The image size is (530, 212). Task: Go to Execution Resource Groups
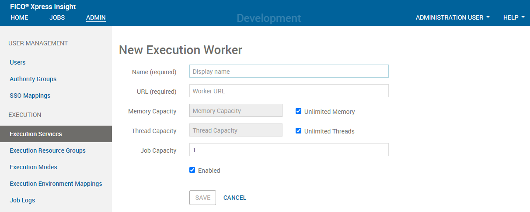[48, 150]
